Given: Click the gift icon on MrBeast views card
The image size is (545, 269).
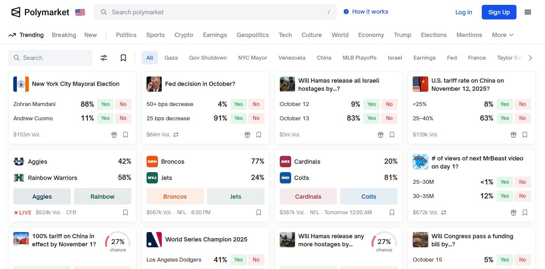Looking at the screenshot, I should [514, 213].
